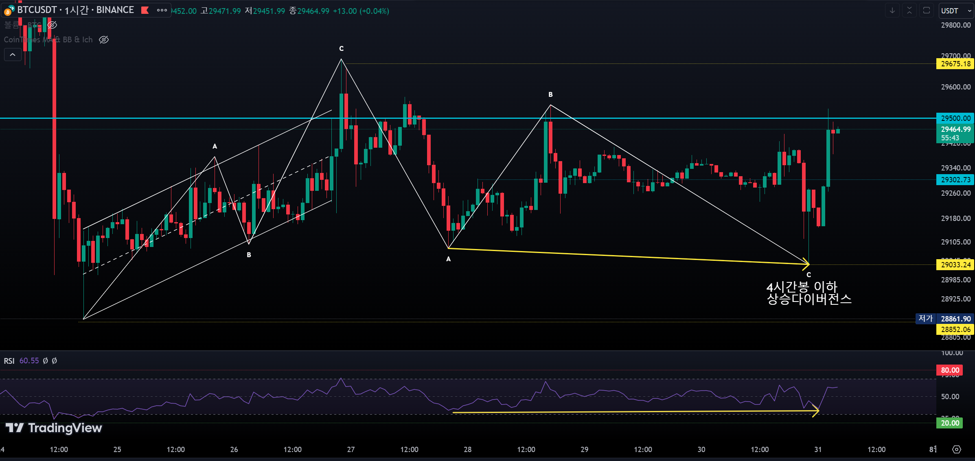This screenshot has width=975, height=461.
Task: Click the Korean bullish divergence text annotation
Action: pos(808,293)
